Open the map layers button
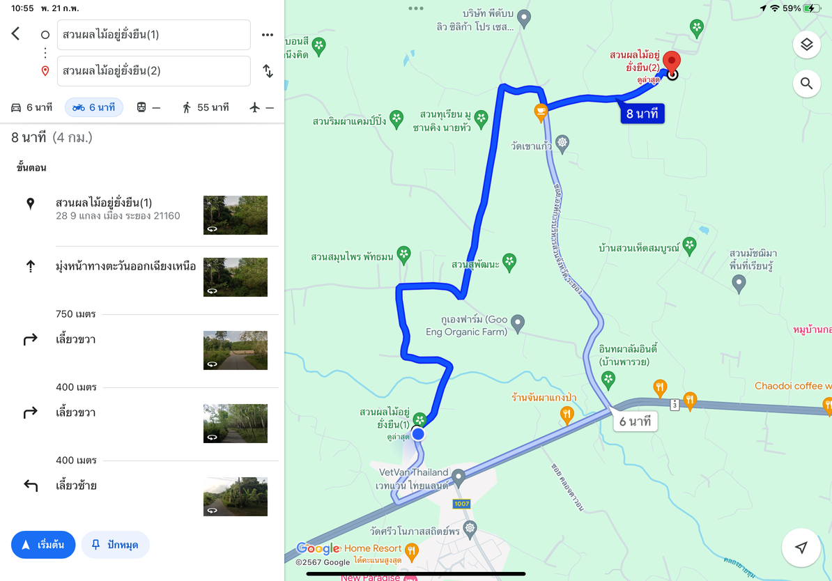The width and height of the screenshot is (832, 581). tap(806, 45)
